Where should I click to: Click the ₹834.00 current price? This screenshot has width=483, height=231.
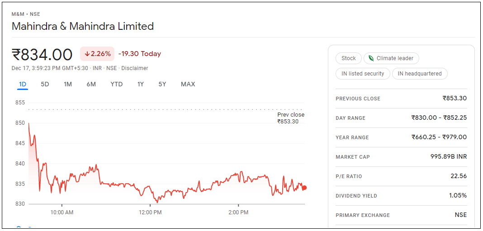coord(42,55)
